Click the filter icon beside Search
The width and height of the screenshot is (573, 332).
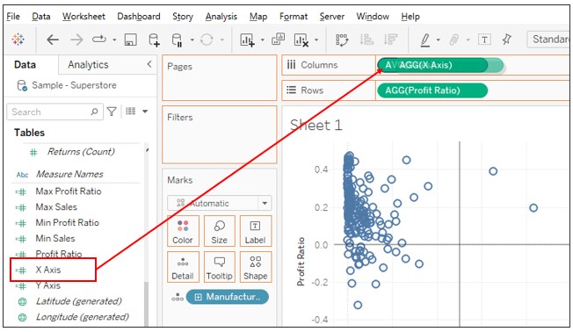click(x=112, y=112)
